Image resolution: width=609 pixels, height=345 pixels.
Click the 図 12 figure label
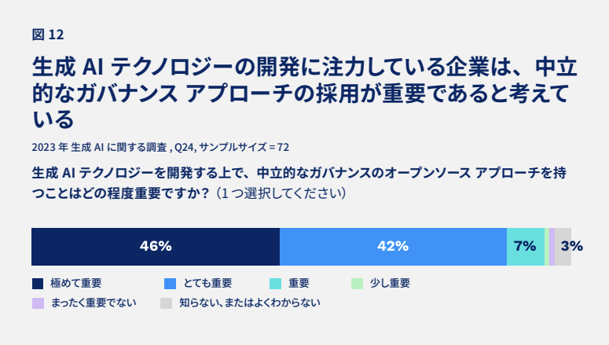48,35
